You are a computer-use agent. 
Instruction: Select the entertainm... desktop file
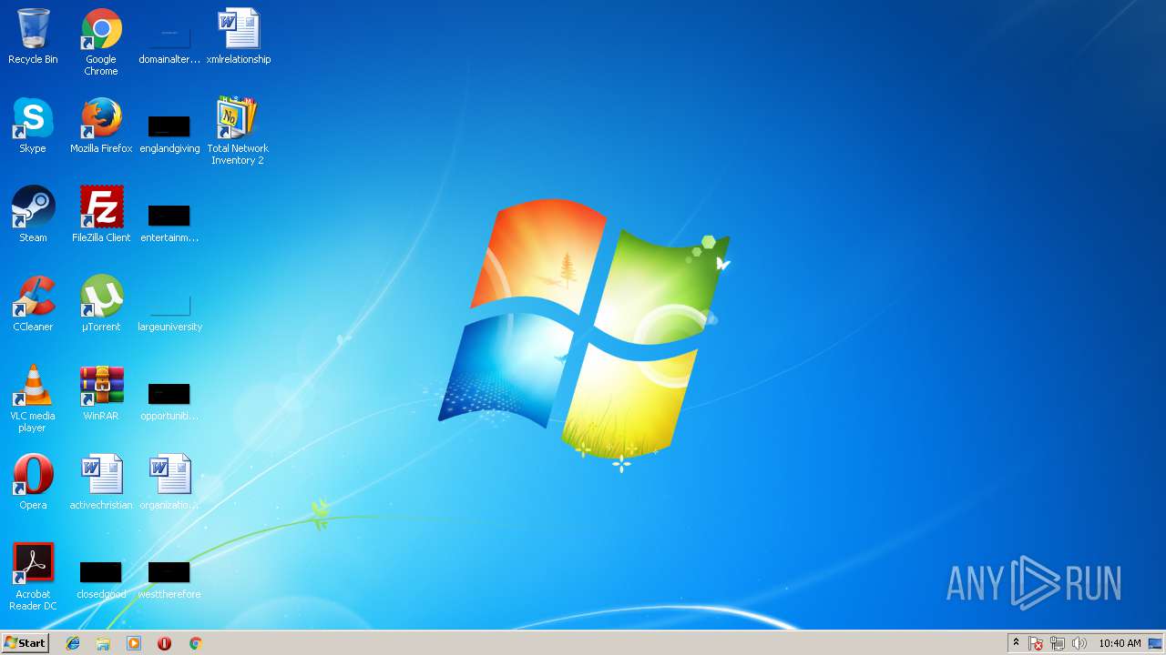coord(169,221)
